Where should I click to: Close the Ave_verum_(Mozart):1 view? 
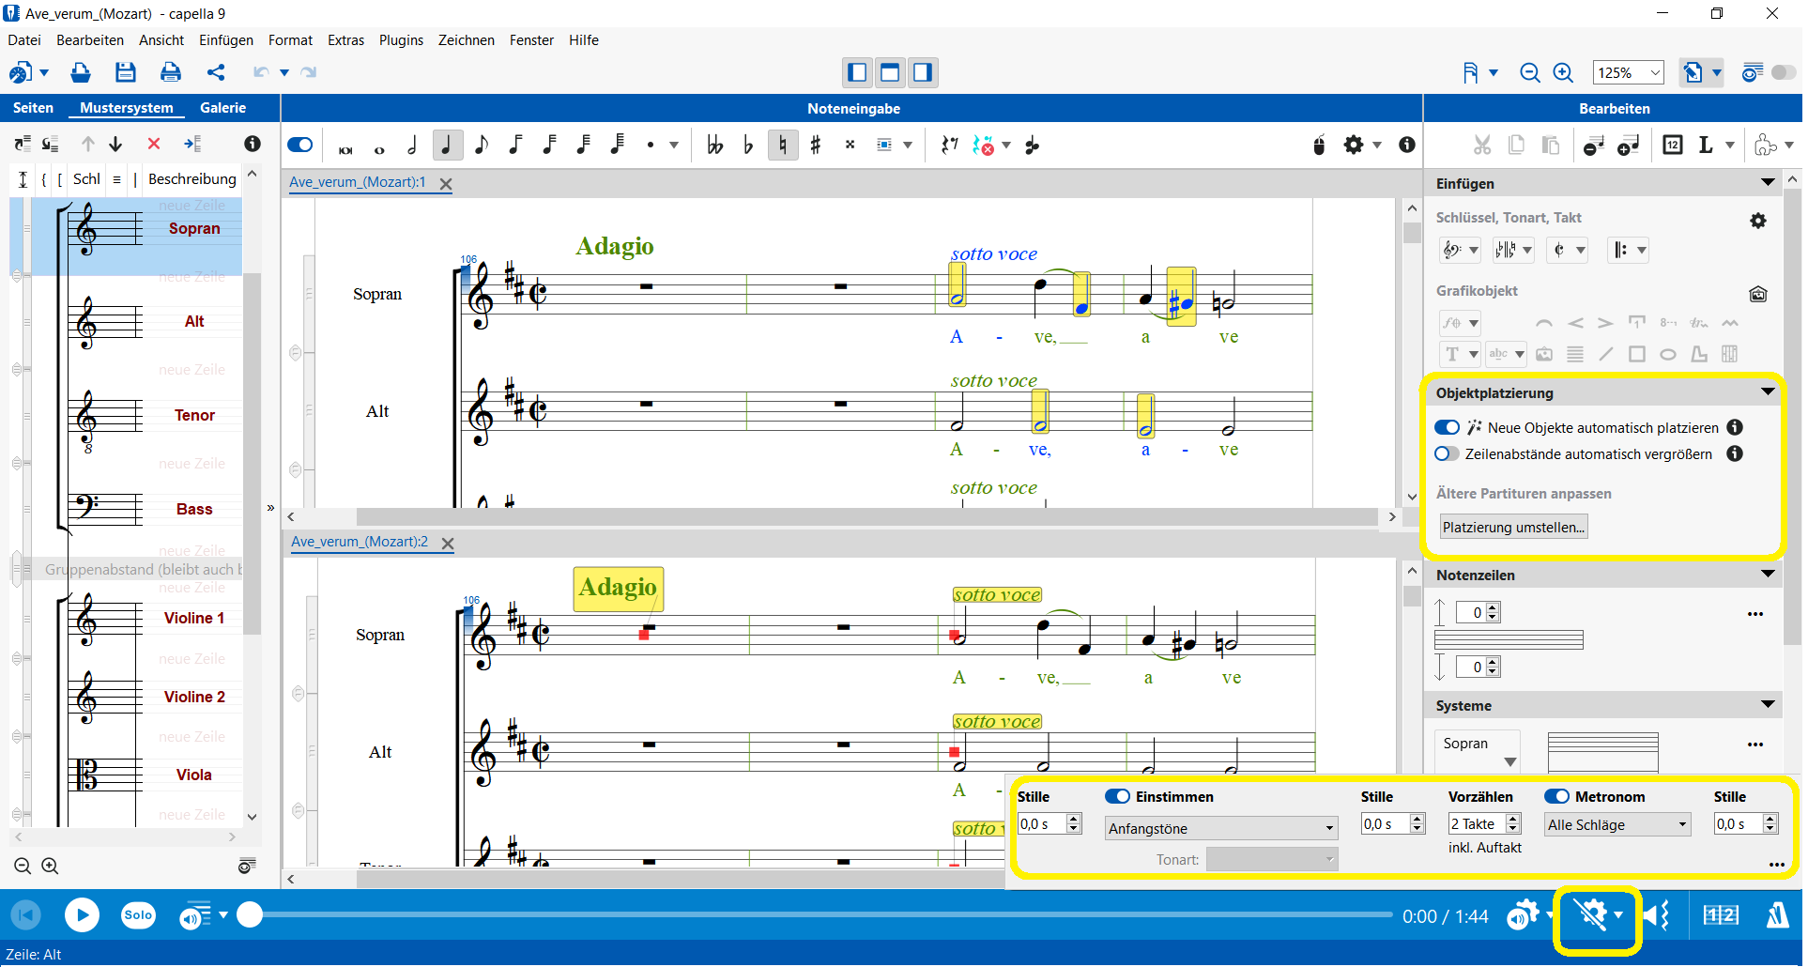(x=447, y=184)
